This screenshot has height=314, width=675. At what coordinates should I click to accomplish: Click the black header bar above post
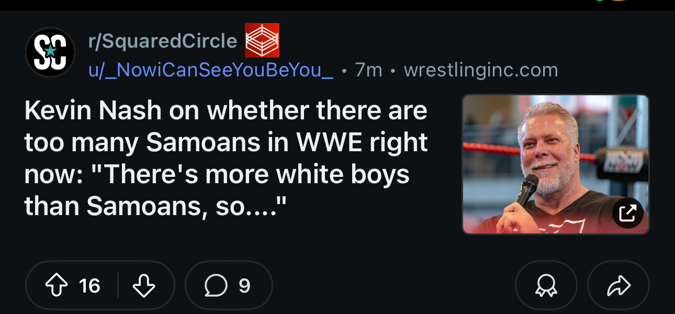pos(314,5)
